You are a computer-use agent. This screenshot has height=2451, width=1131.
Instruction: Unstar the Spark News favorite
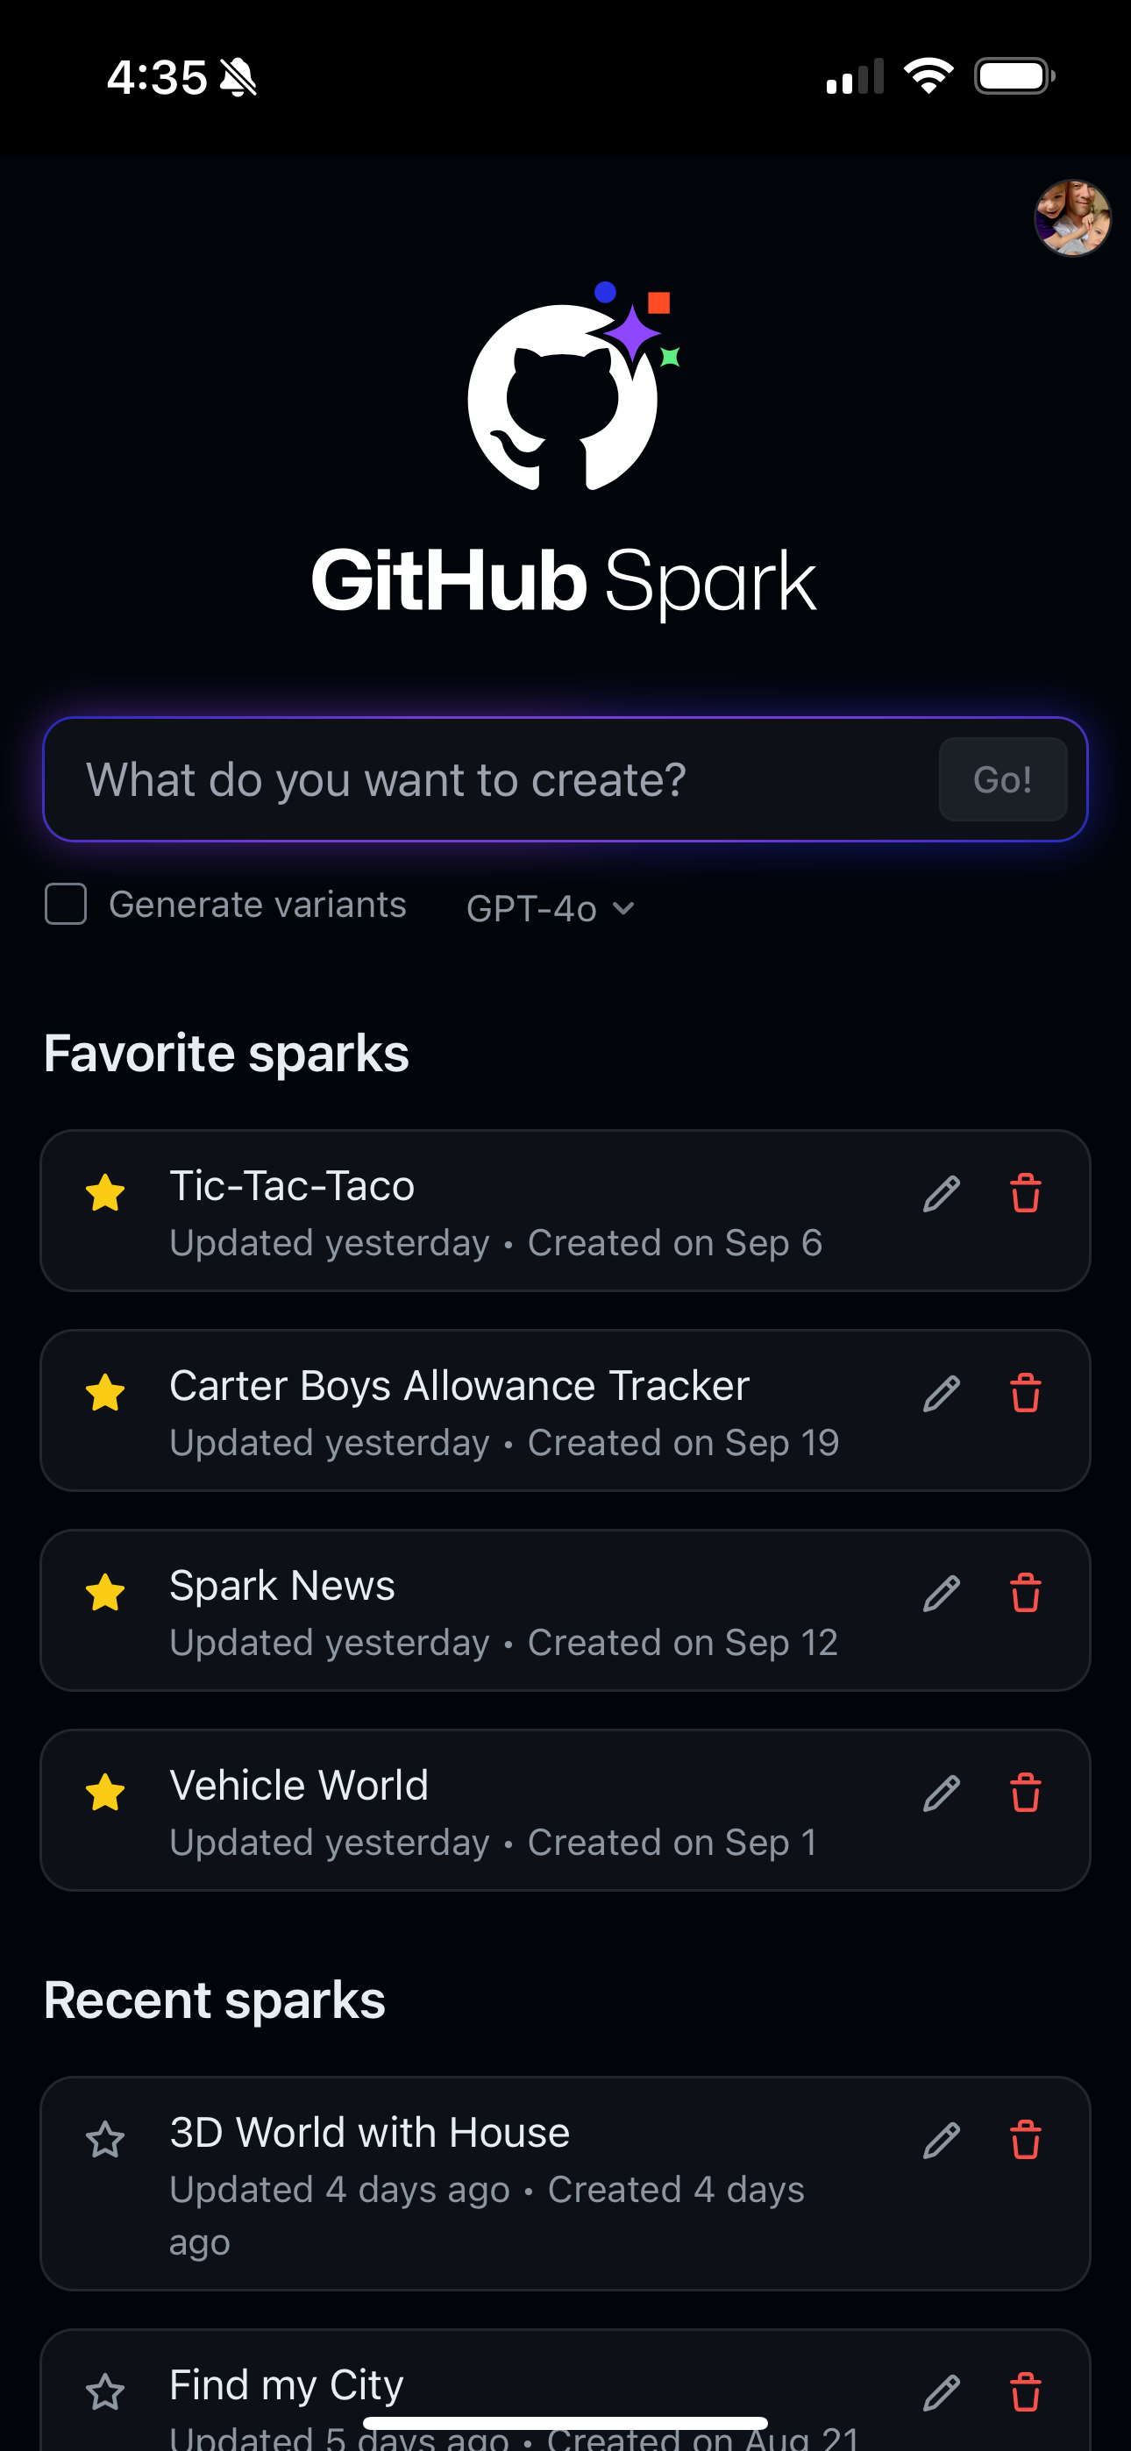tap(104, 1593)
